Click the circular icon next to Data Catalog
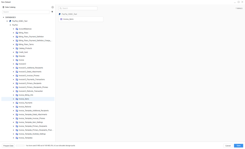This screenshot has height=149, width=245. [53, 7]
